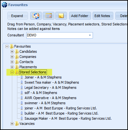Select 'Sausage Maker - A M Best Europe' entry

coord(68,118)
